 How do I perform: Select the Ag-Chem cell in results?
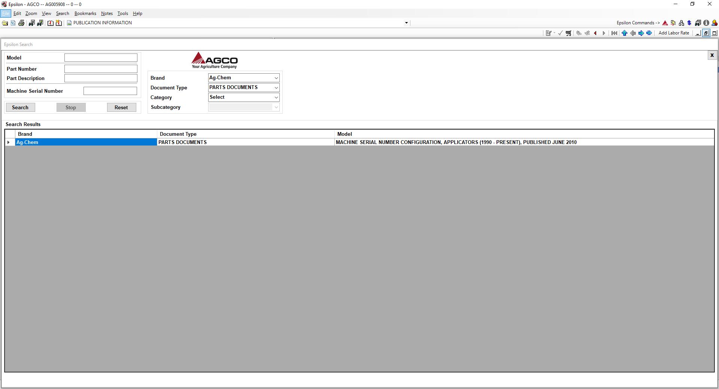click(86, 142)
